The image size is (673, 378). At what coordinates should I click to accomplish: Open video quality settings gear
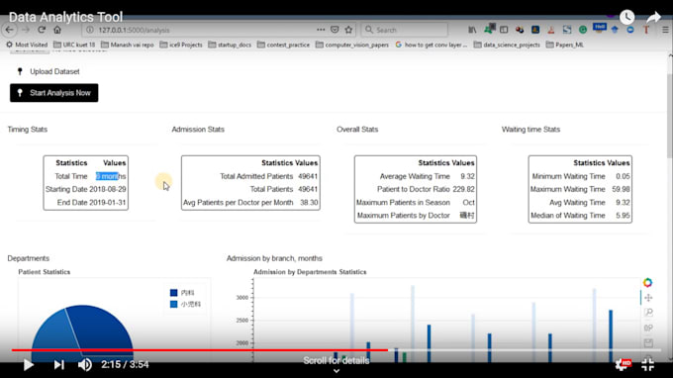[623, 365]
